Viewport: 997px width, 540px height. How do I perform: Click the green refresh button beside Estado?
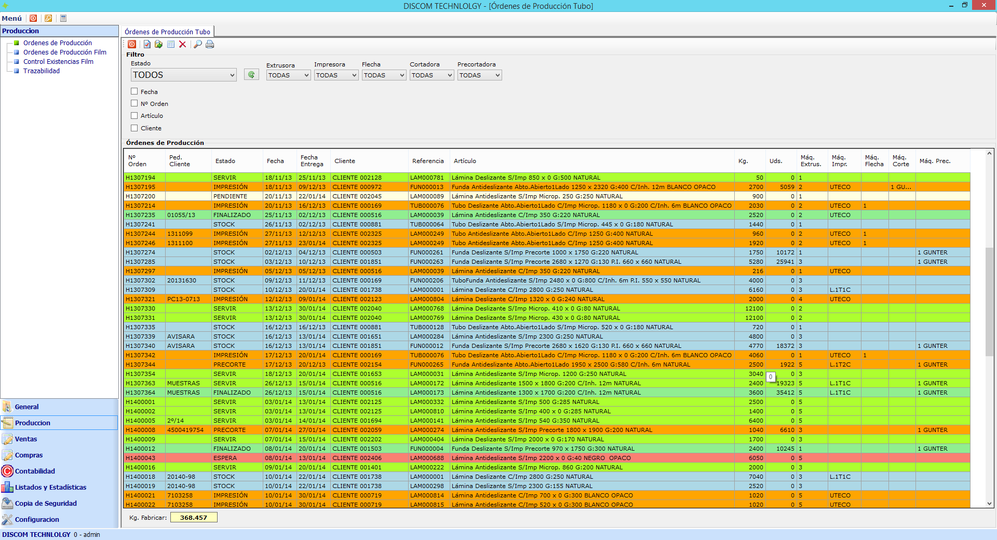(x=251, y=75)
